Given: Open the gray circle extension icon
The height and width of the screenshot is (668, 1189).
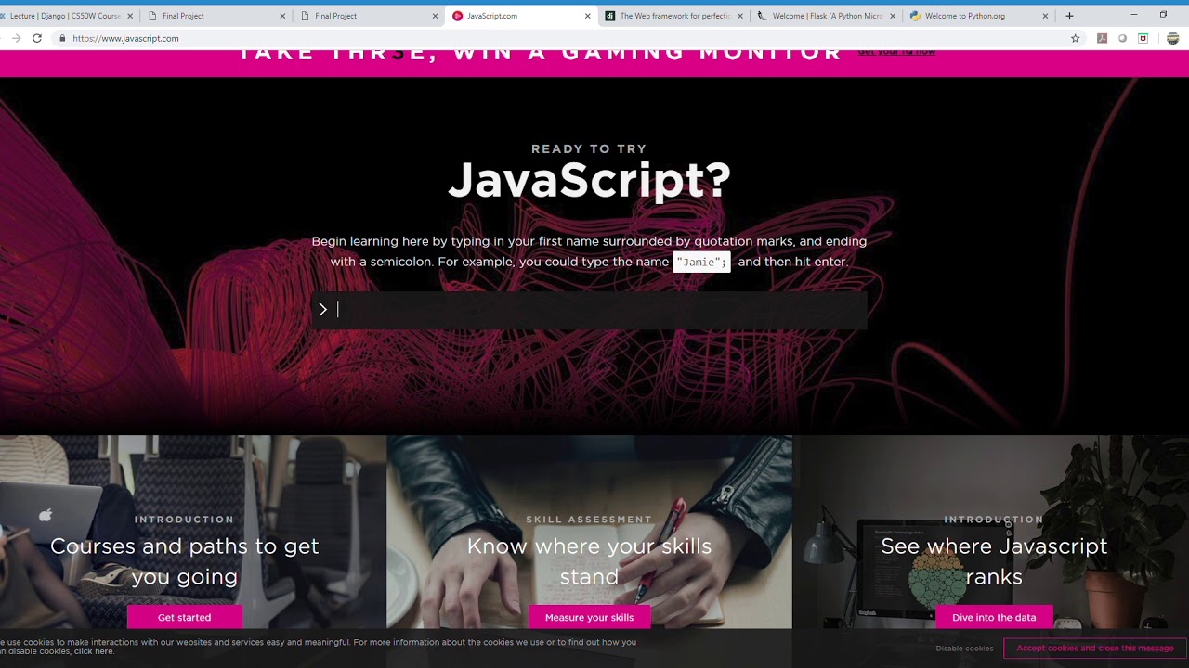Looking at the screenshot, I should [1122, 38].
